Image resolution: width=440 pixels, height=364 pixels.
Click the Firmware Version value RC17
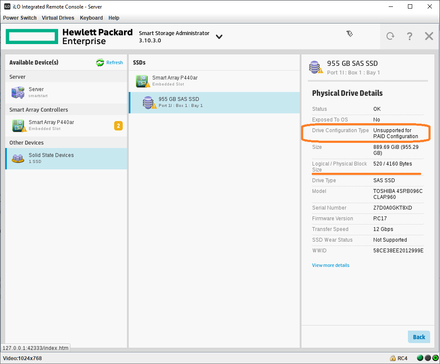pyautogui.click(x=380, y=218)
